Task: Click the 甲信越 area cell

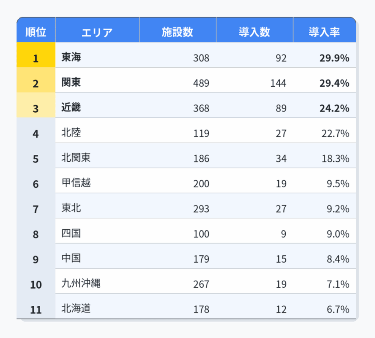Action: pos(76,183)
